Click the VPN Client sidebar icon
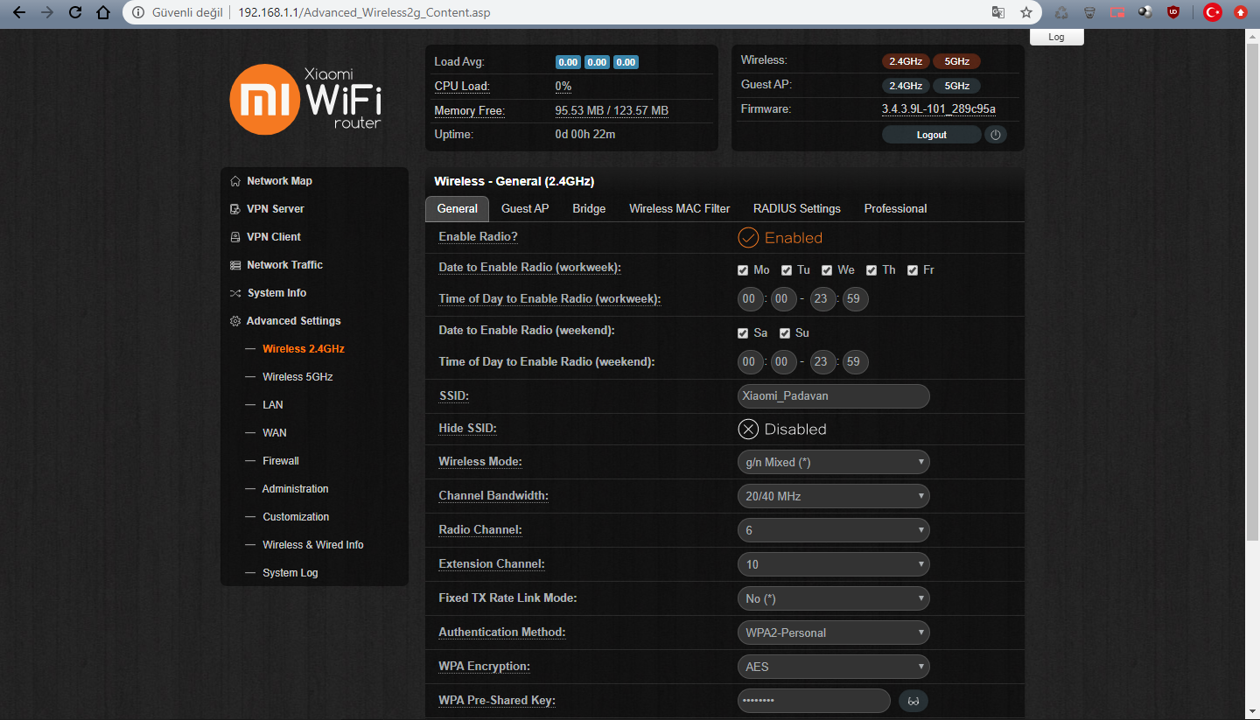 click(x=235, y=237)
